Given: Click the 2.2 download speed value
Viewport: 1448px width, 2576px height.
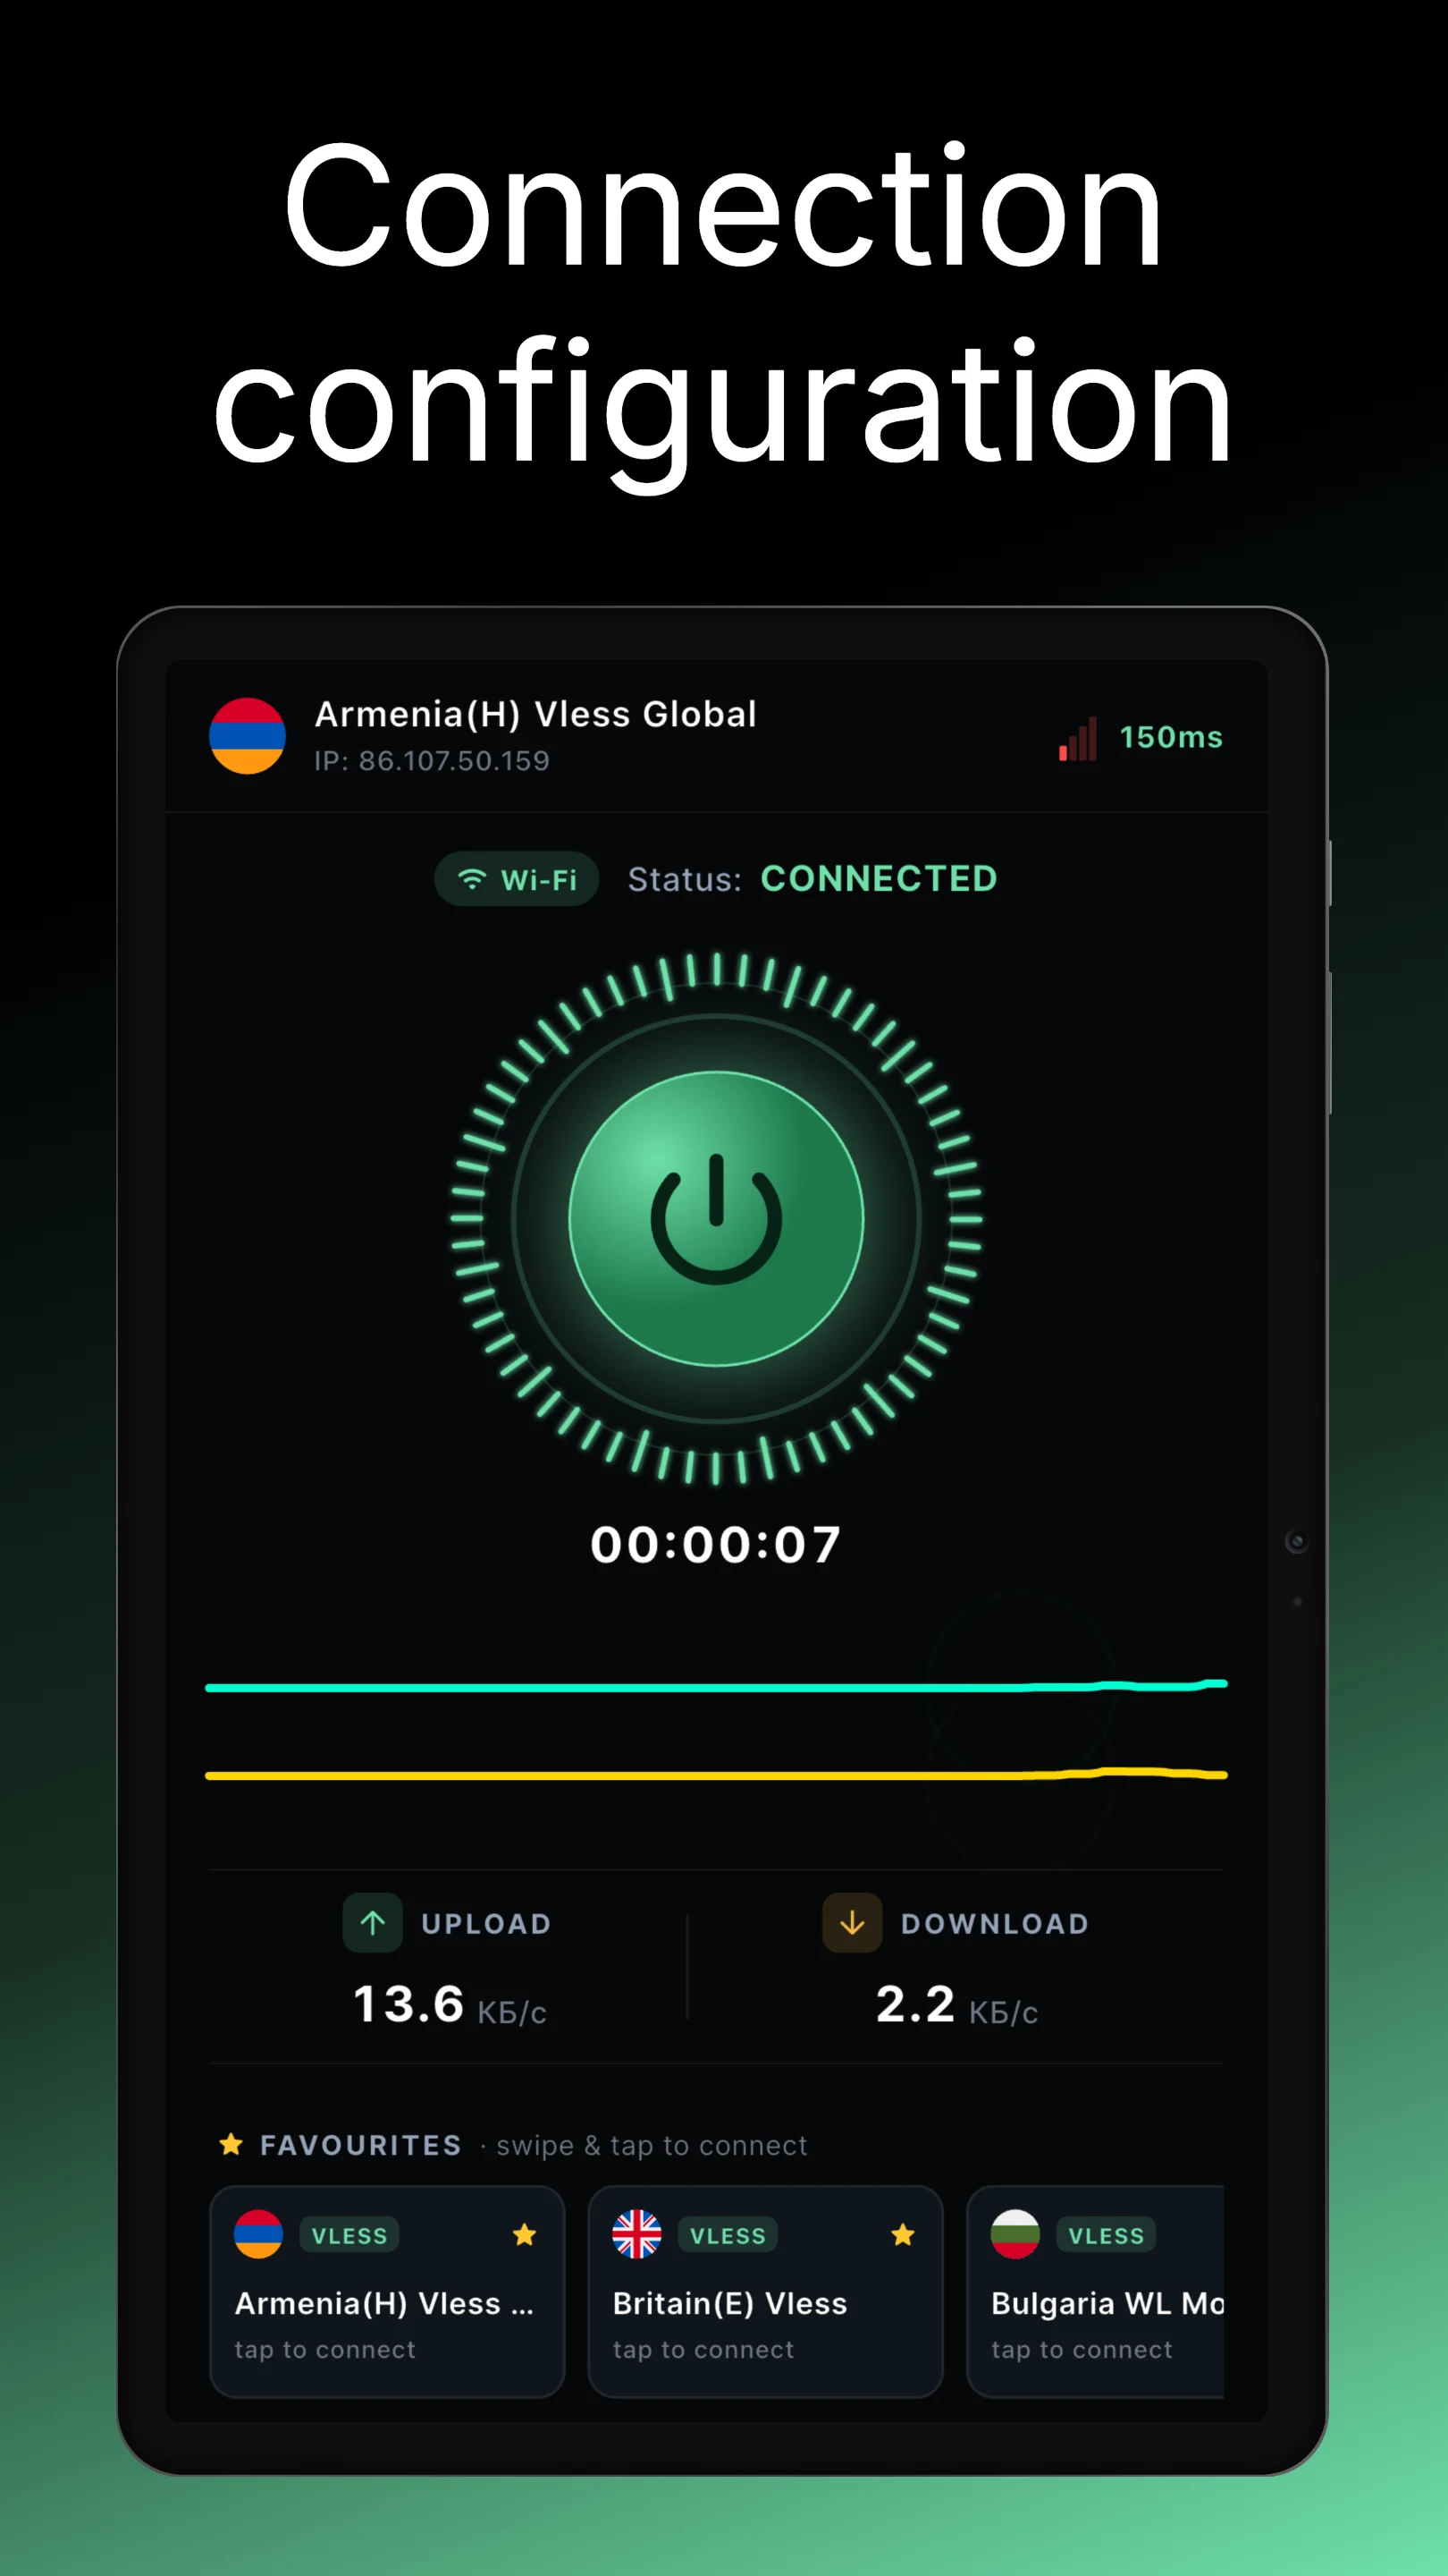Looking at the screenshot, I should tap(915, 2005).
